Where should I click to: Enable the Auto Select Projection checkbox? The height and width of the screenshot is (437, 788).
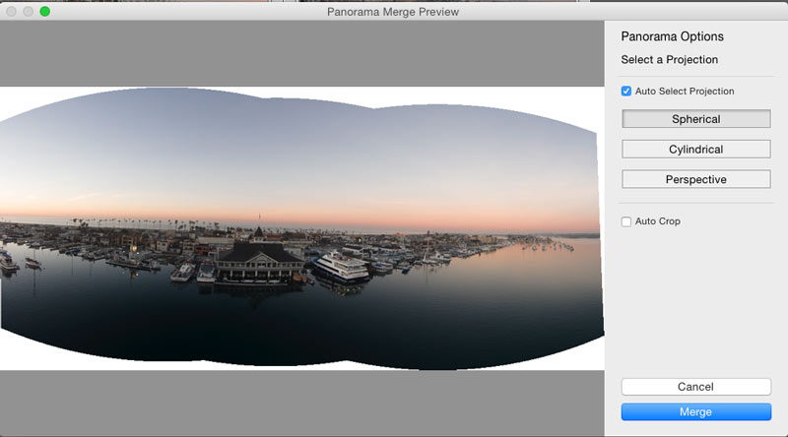pos(626,91)
